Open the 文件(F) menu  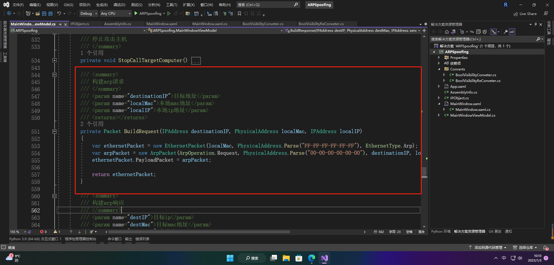pyautogui.click(x=18, y=5)
